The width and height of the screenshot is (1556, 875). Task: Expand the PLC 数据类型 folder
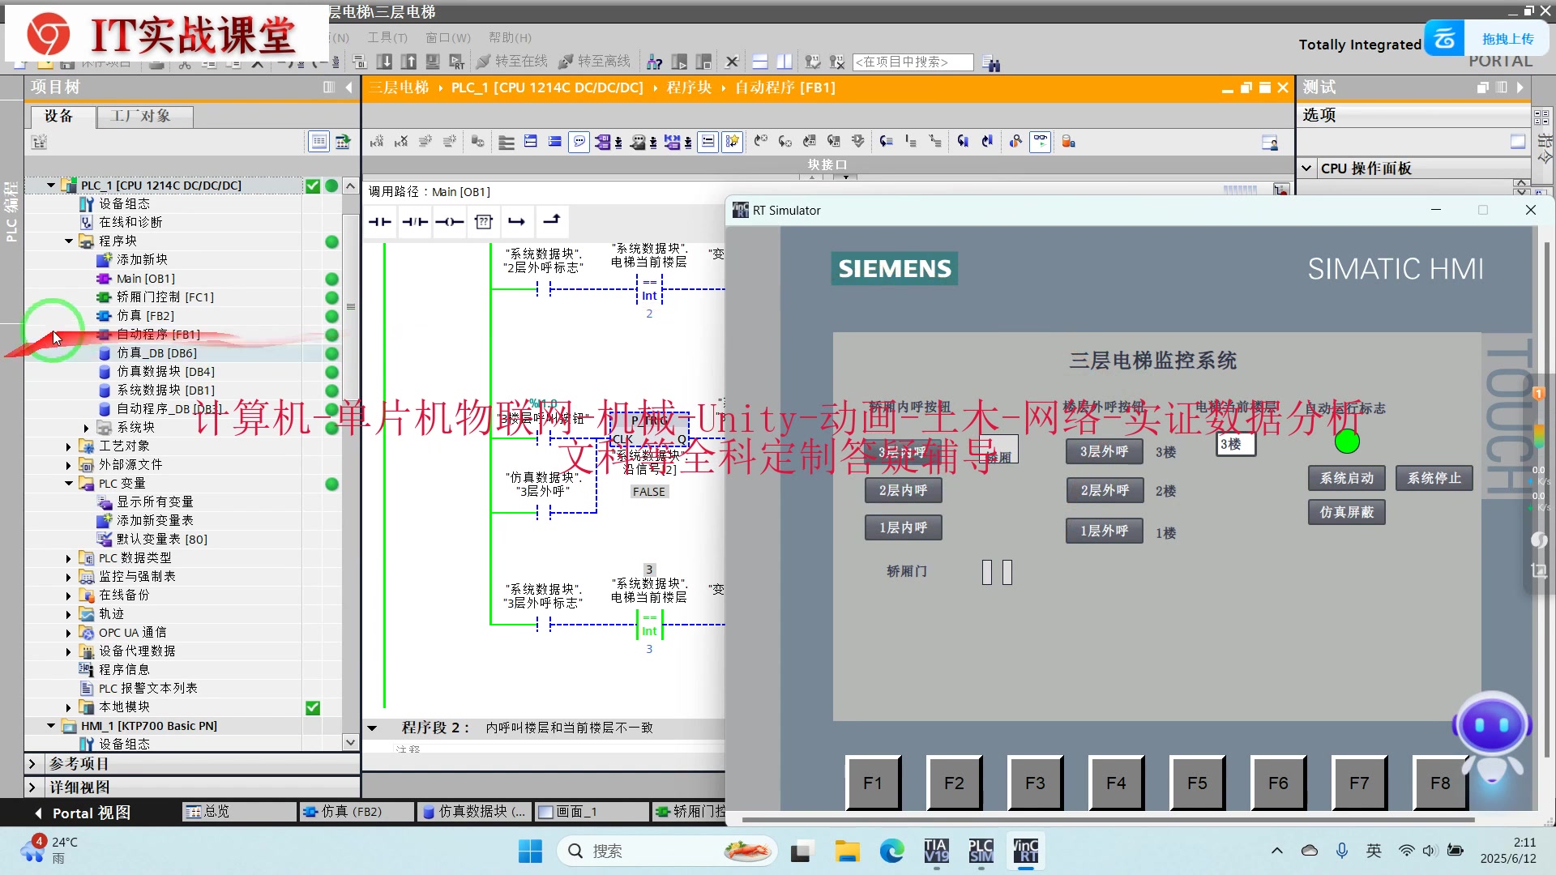tap(69, 557)
